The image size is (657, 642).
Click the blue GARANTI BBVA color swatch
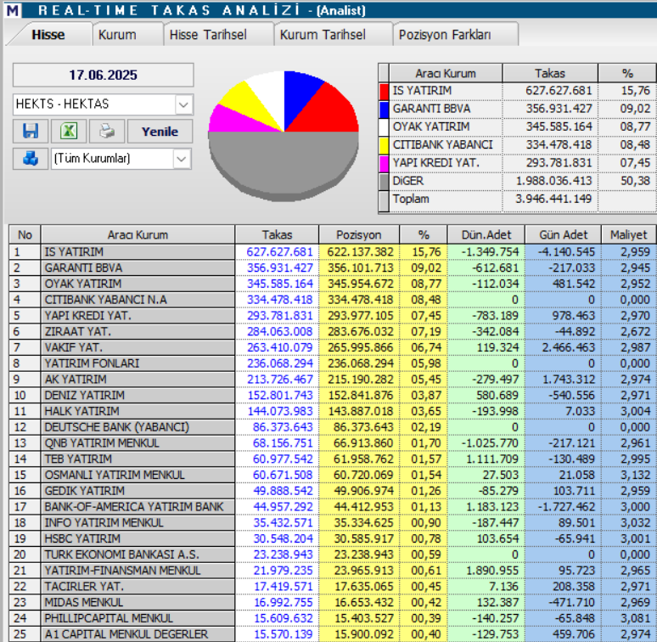point(384,110)
